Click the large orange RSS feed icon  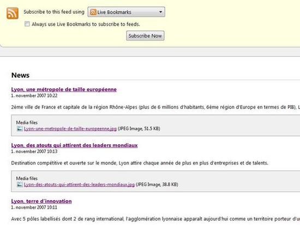pyautogui.click(x=13, y=13)
